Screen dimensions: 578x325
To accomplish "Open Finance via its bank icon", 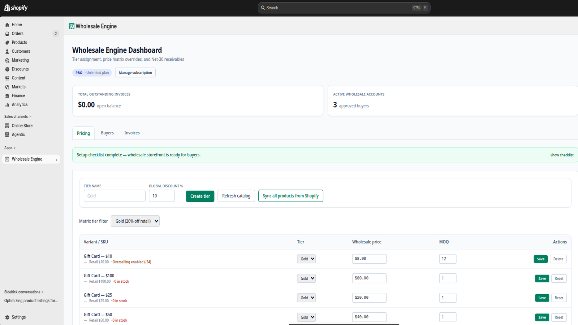I will point(7,96).
